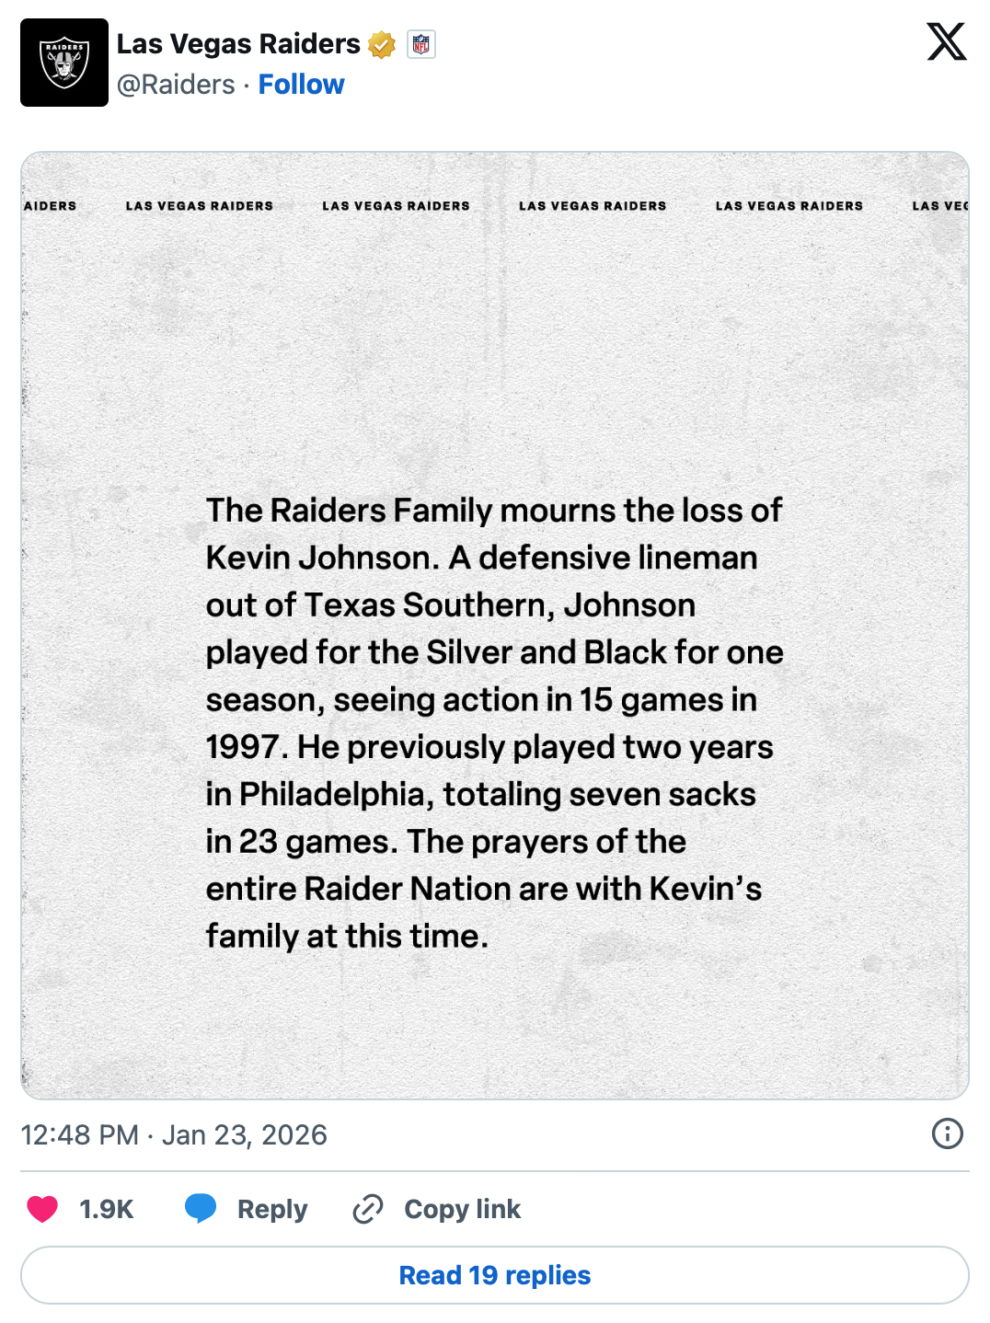
Task: Click the blue reply speech bubble icon
Action: [201, 1208]
